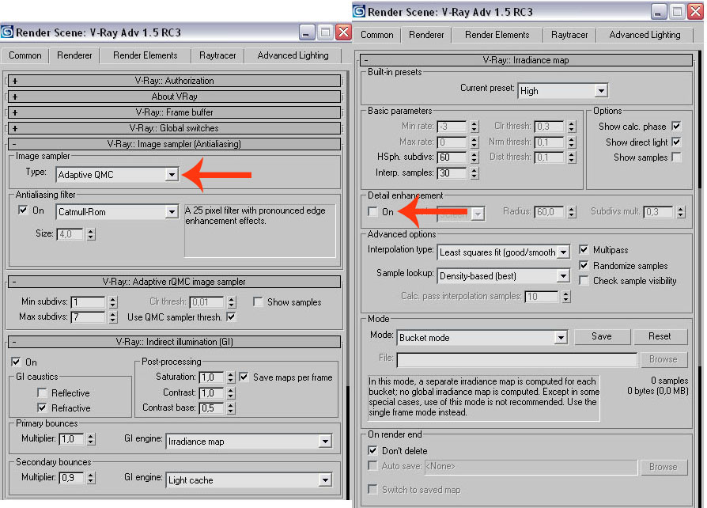This screenshot has width=707, height=508.
Task: Enable Check sample visibility
Action: click(x=584, y=281)
